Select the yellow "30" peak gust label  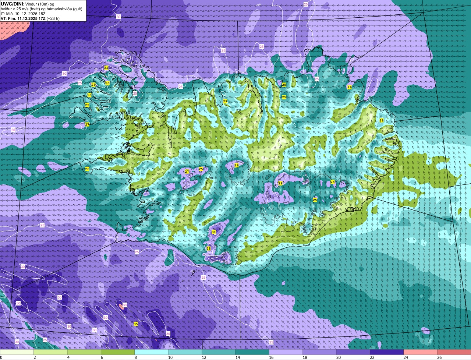(x=107, y=83)
